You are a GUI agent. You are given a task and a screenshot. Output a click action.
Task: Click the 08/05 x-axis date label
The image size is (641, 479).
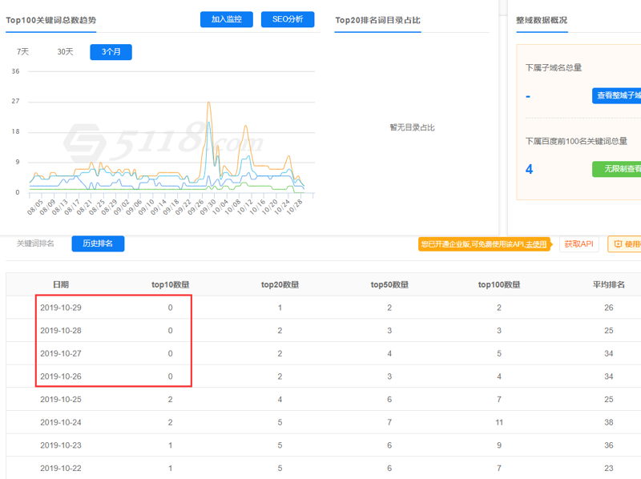click(x=34, y=207)
